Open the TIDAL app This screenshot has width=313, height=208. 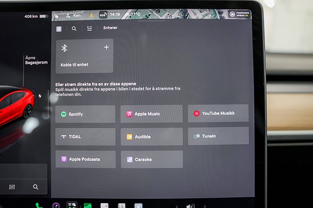[85, 137]
